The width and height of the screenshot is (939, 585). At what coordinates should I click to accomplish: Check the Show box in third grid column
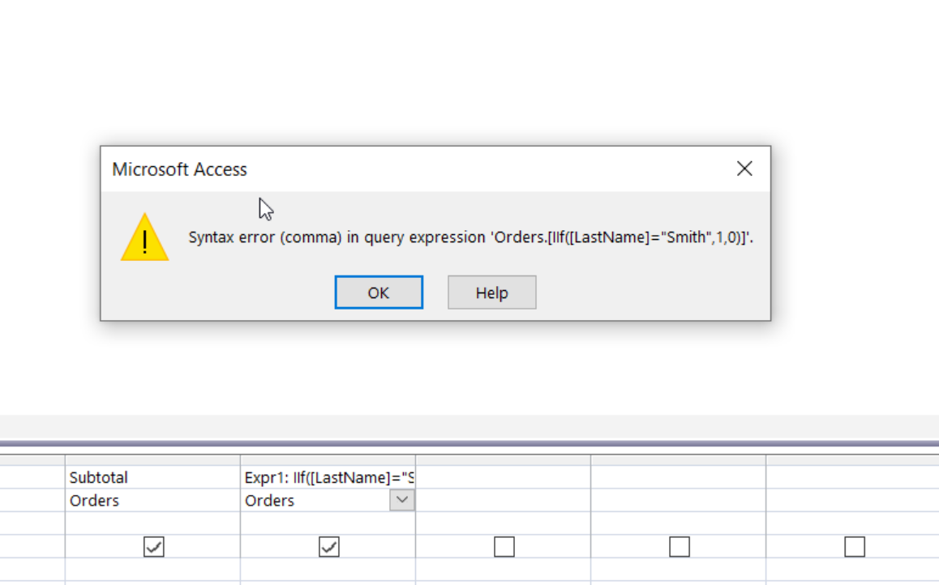(x=504, y=547)
